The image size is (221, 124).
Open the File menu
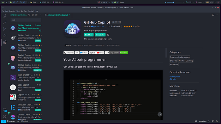click(3, 11)
